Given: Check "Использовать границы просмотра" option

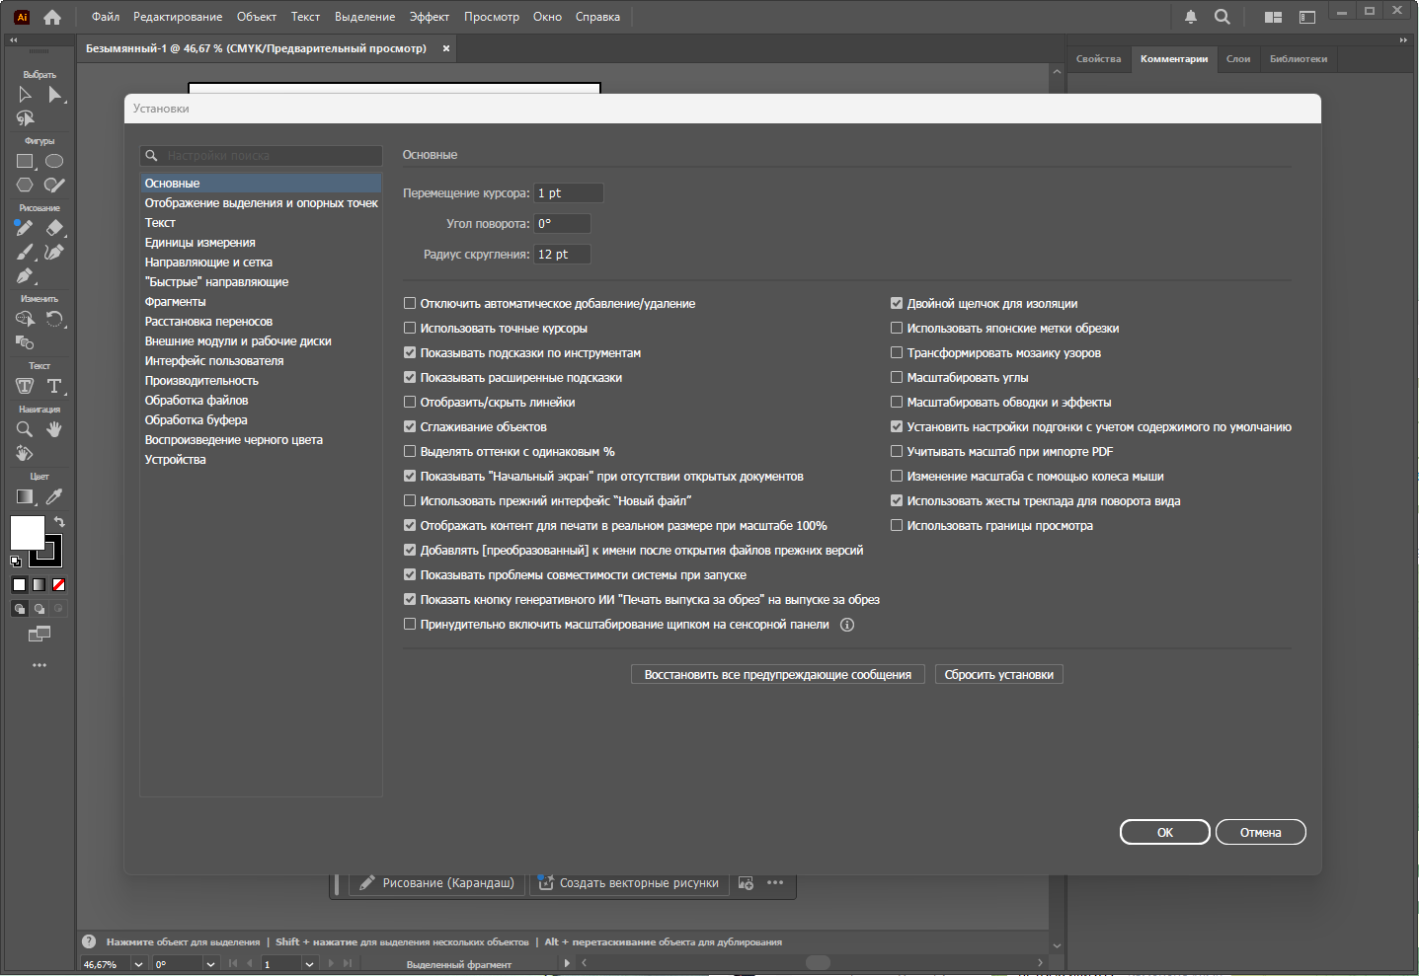Looking at the screenshot, I should pos(897,526).
